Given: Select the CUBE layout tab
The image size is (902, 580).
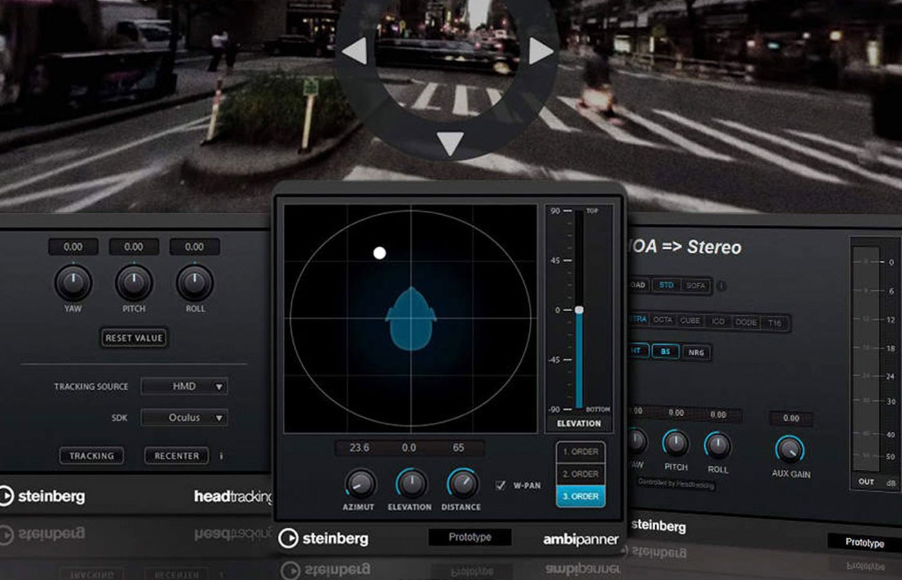Looking at the screenshot, I should (x=690, y=320).
